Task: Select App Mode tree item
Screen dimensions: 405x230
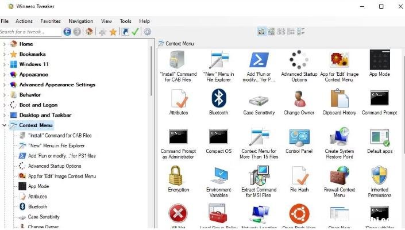Action: tap(38, 186)
